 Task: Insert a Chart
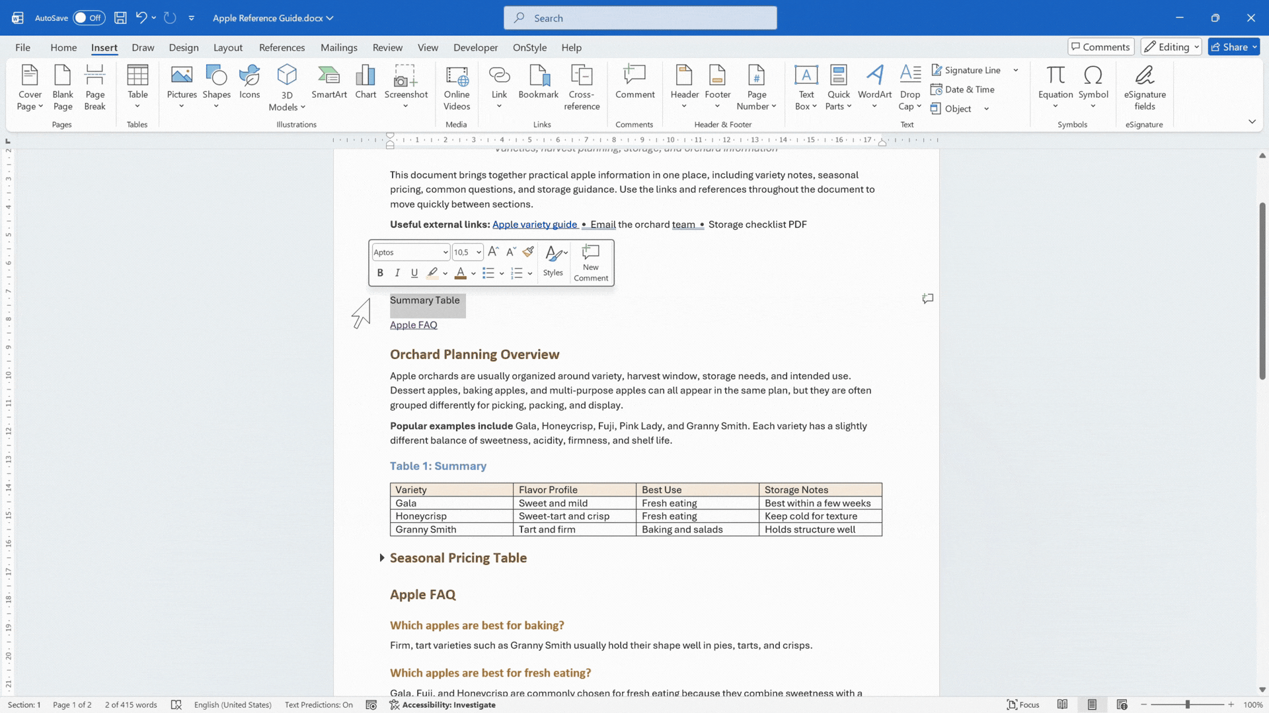pyautogui.click(x=365, y=83)
